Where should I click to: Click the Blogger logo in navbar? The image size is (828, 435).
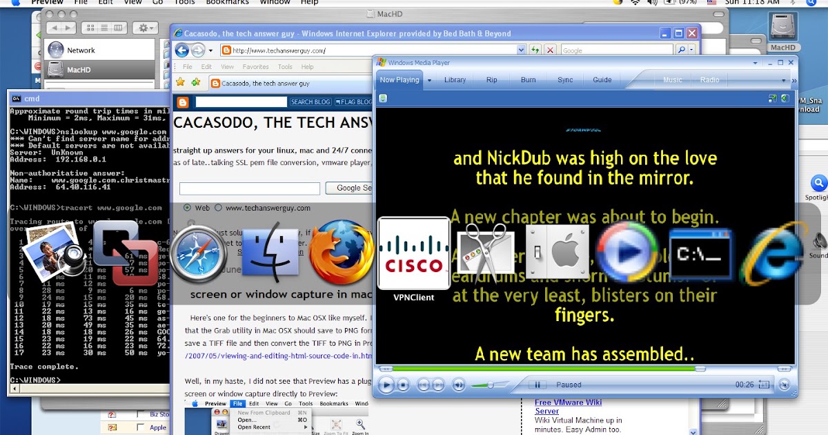[183, 102]
